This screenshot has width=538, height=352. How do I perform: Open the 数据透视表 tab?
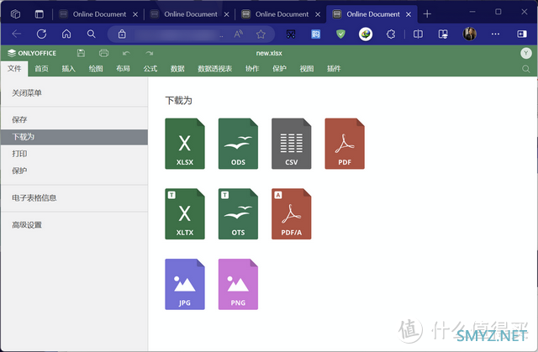215,69
